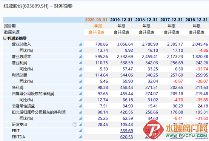Click the 2019 adjusted net profit 420.55
Image resolution: width=209 pixels, height=141 pixels.
(x=126, y=112)
